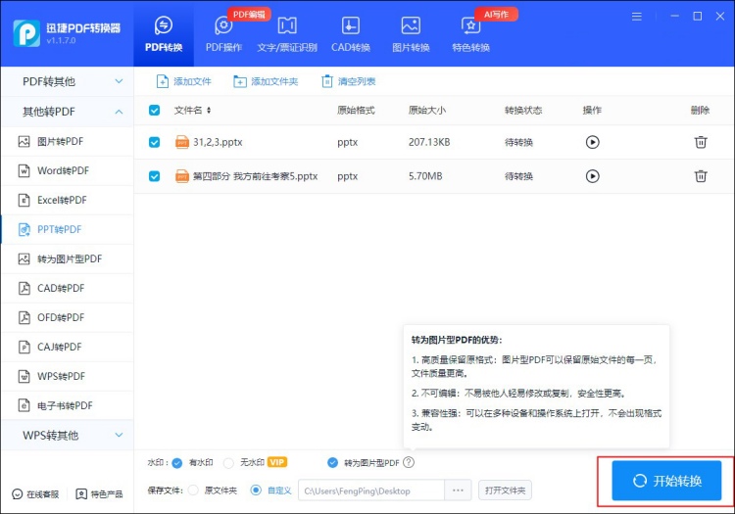Select 图片转PDF in the sidebar
735x514 pixels.
pyautogui.click(x=67, y=141)
